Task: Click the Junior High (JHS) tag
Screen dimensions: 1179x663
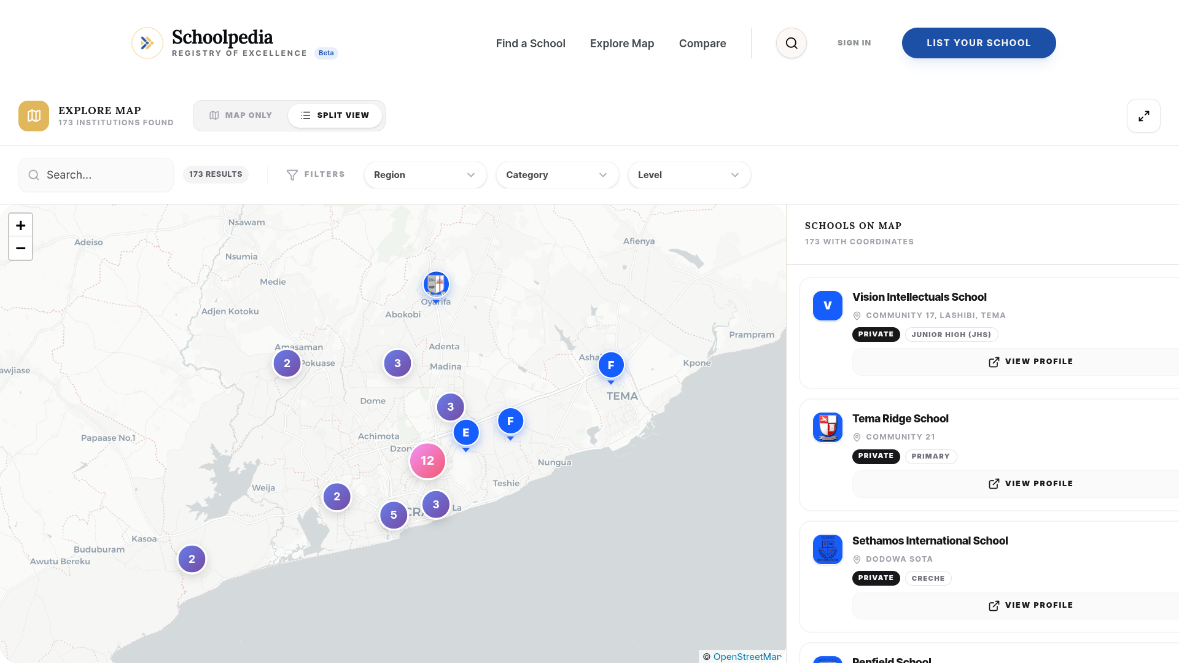Action: (951, 335)
